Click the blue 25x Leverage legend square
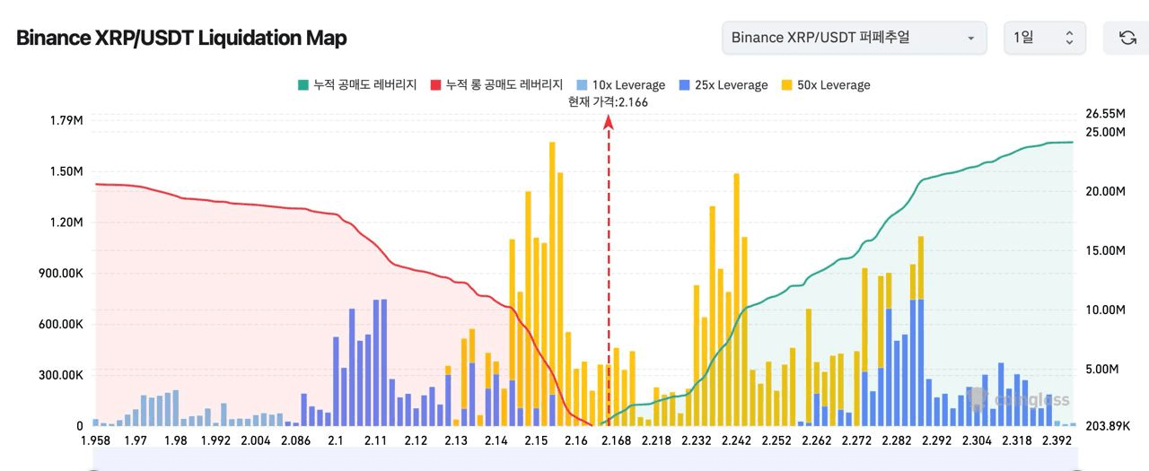 pyautogui.click(x=686, y=85)
